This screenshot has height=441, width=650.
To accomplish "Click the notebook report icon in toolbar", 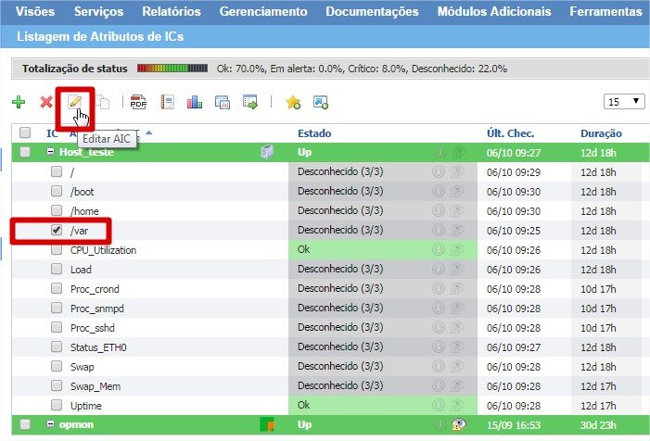I will click(x=168, y=102).
